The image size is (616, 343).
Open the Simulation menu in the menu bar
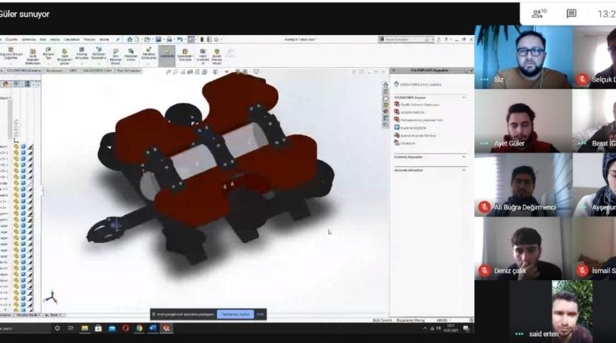(71, 39)
